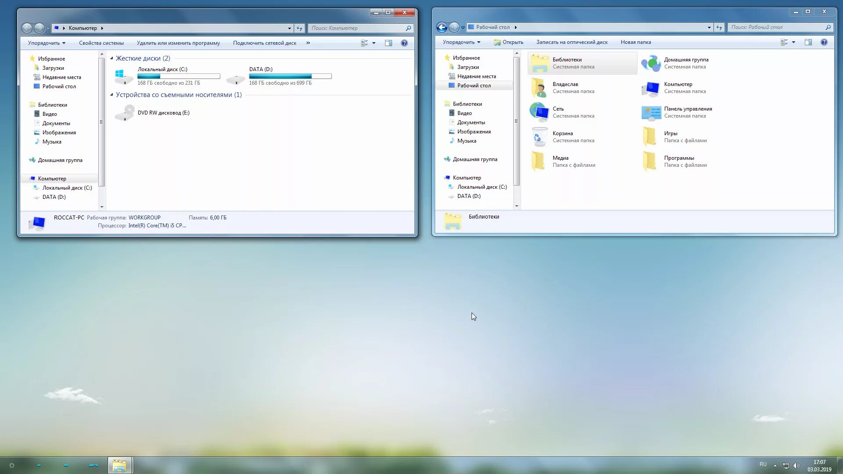
Task: Click sidebar scrollbar down arrow in Компьютер window
Action: (102, 207)
